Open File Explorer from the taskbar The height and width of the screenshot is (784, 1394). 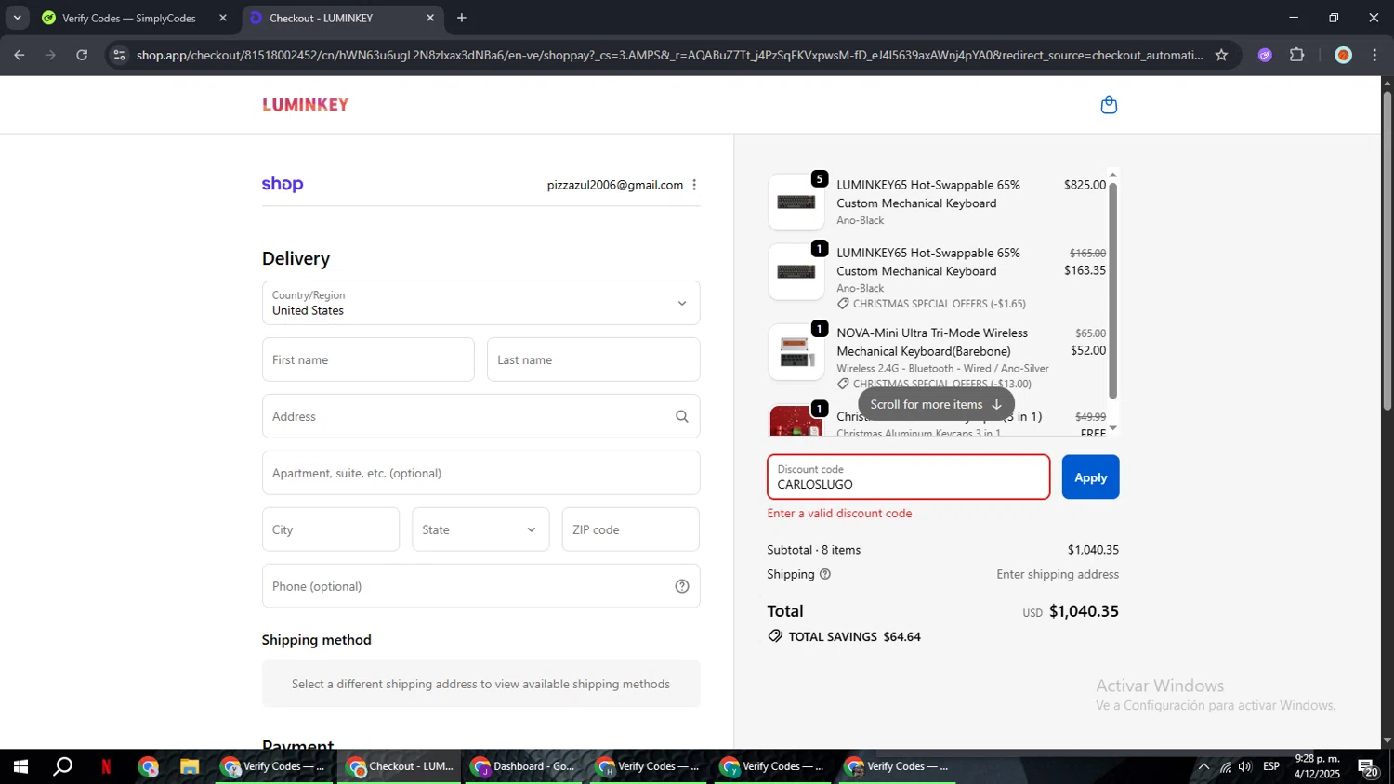tap(190, 767)
